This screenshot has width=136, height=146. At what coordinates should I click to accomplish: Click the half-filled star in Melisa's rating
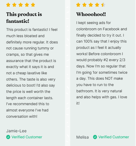103,5
